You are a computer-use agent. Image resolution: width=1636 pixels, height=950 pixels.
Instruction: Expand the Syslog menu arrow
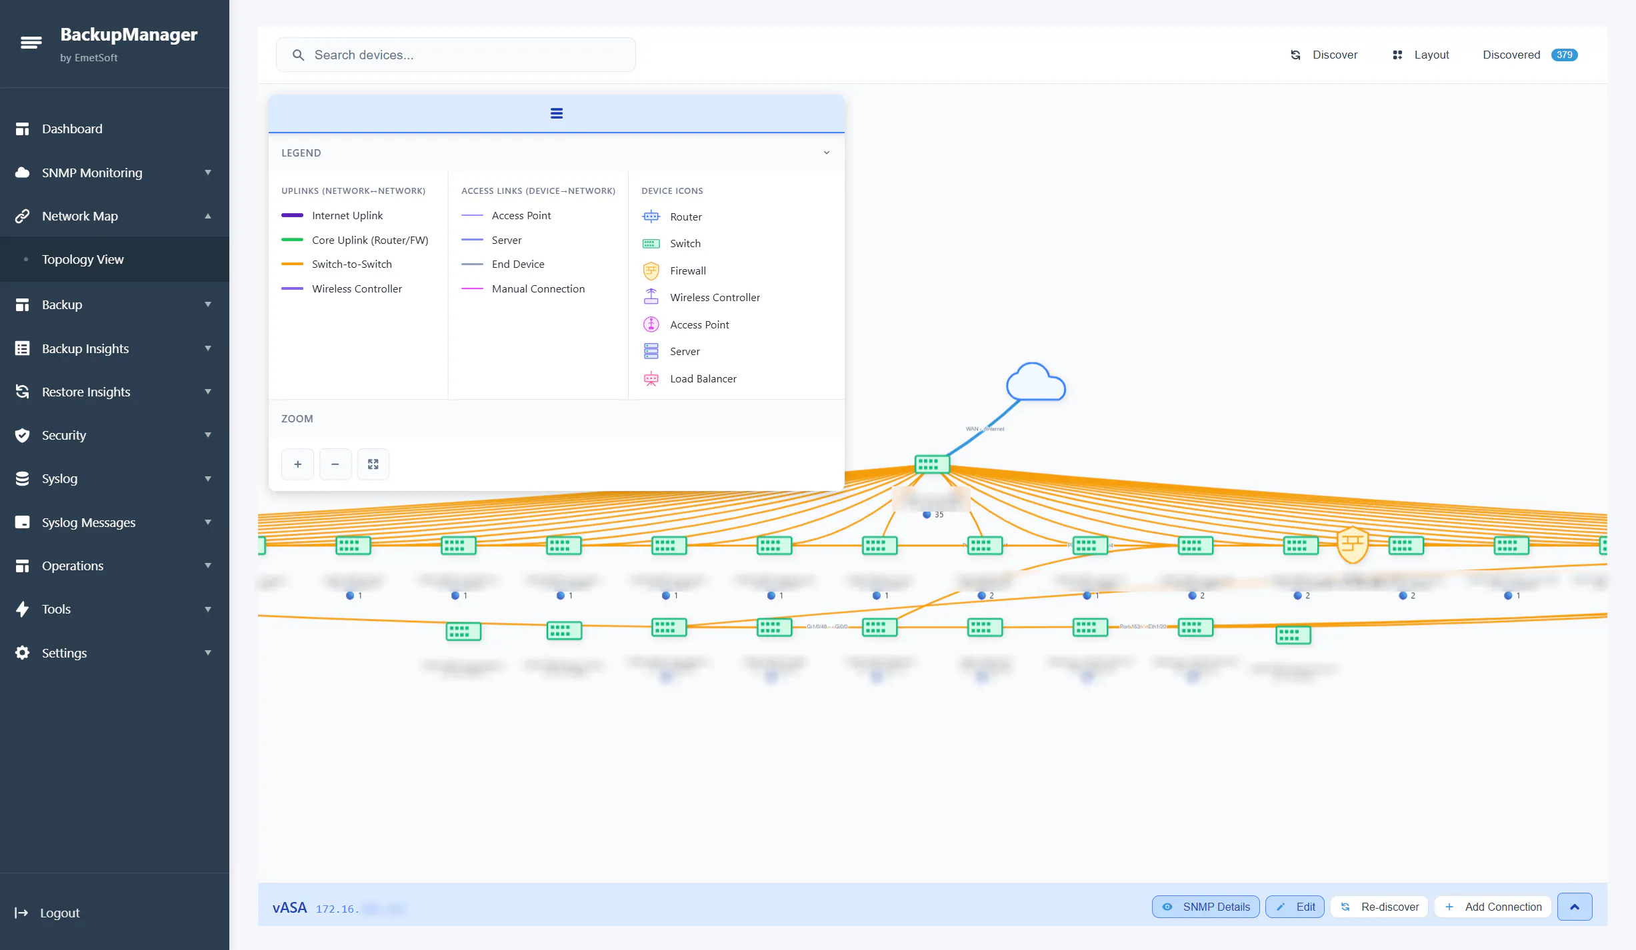click(208, 478)
